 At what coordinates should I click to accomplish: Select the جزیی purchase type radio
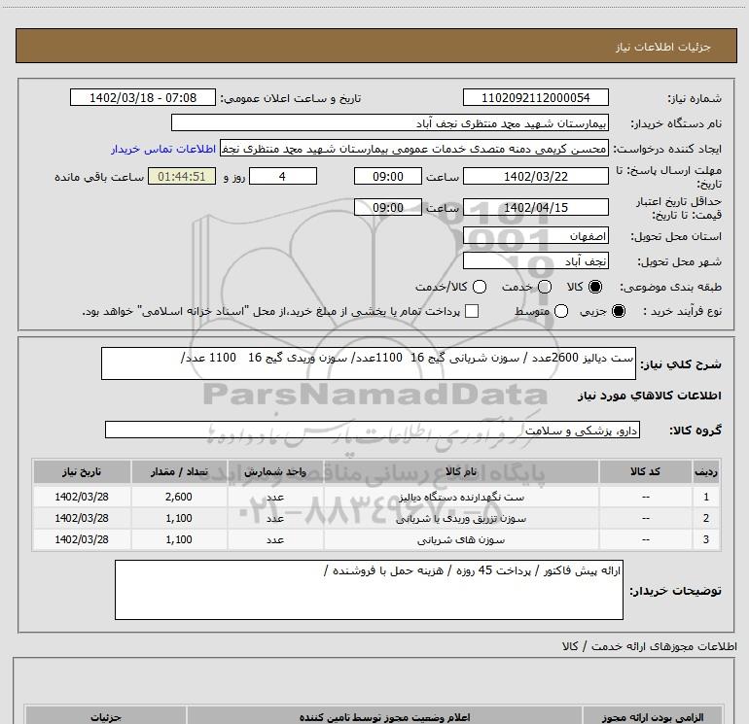point(619,311)
